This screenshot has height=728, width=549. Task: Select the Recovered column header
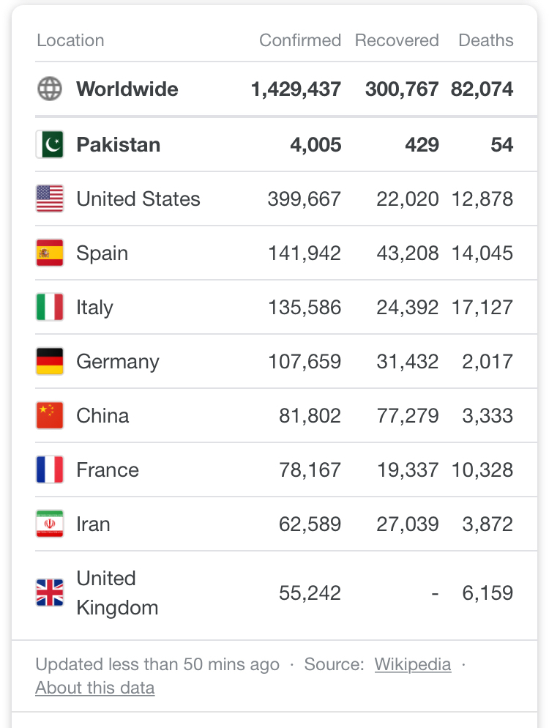[397, 40]
